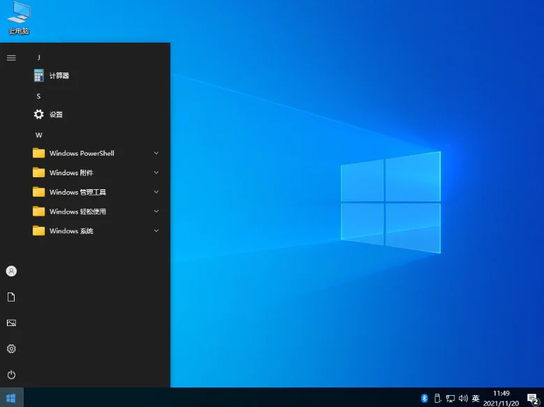Click the Windows PowerShell label text
The height and width of the screenshot is (407, 544).
coord(82,153)
